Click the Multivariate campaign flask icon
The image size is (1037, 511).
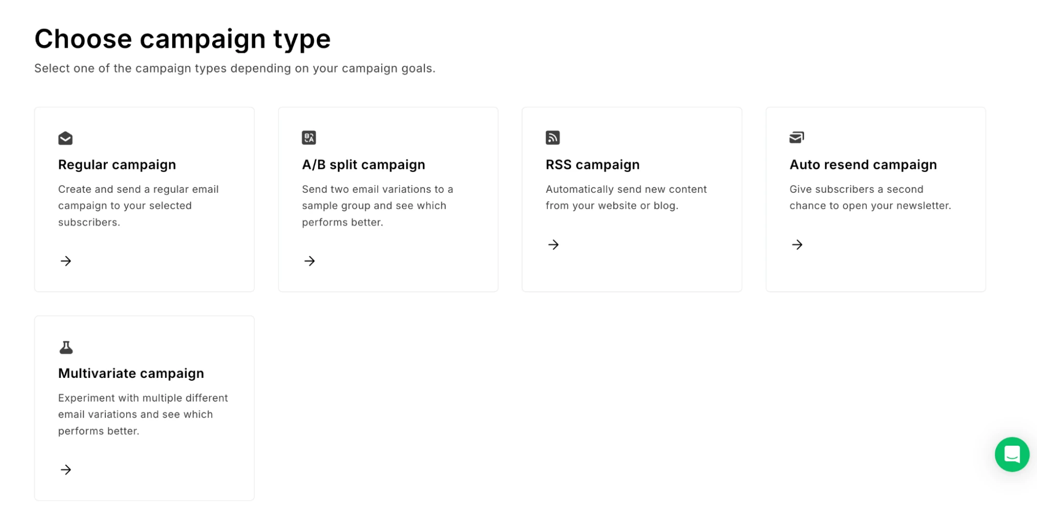[66, 347]
